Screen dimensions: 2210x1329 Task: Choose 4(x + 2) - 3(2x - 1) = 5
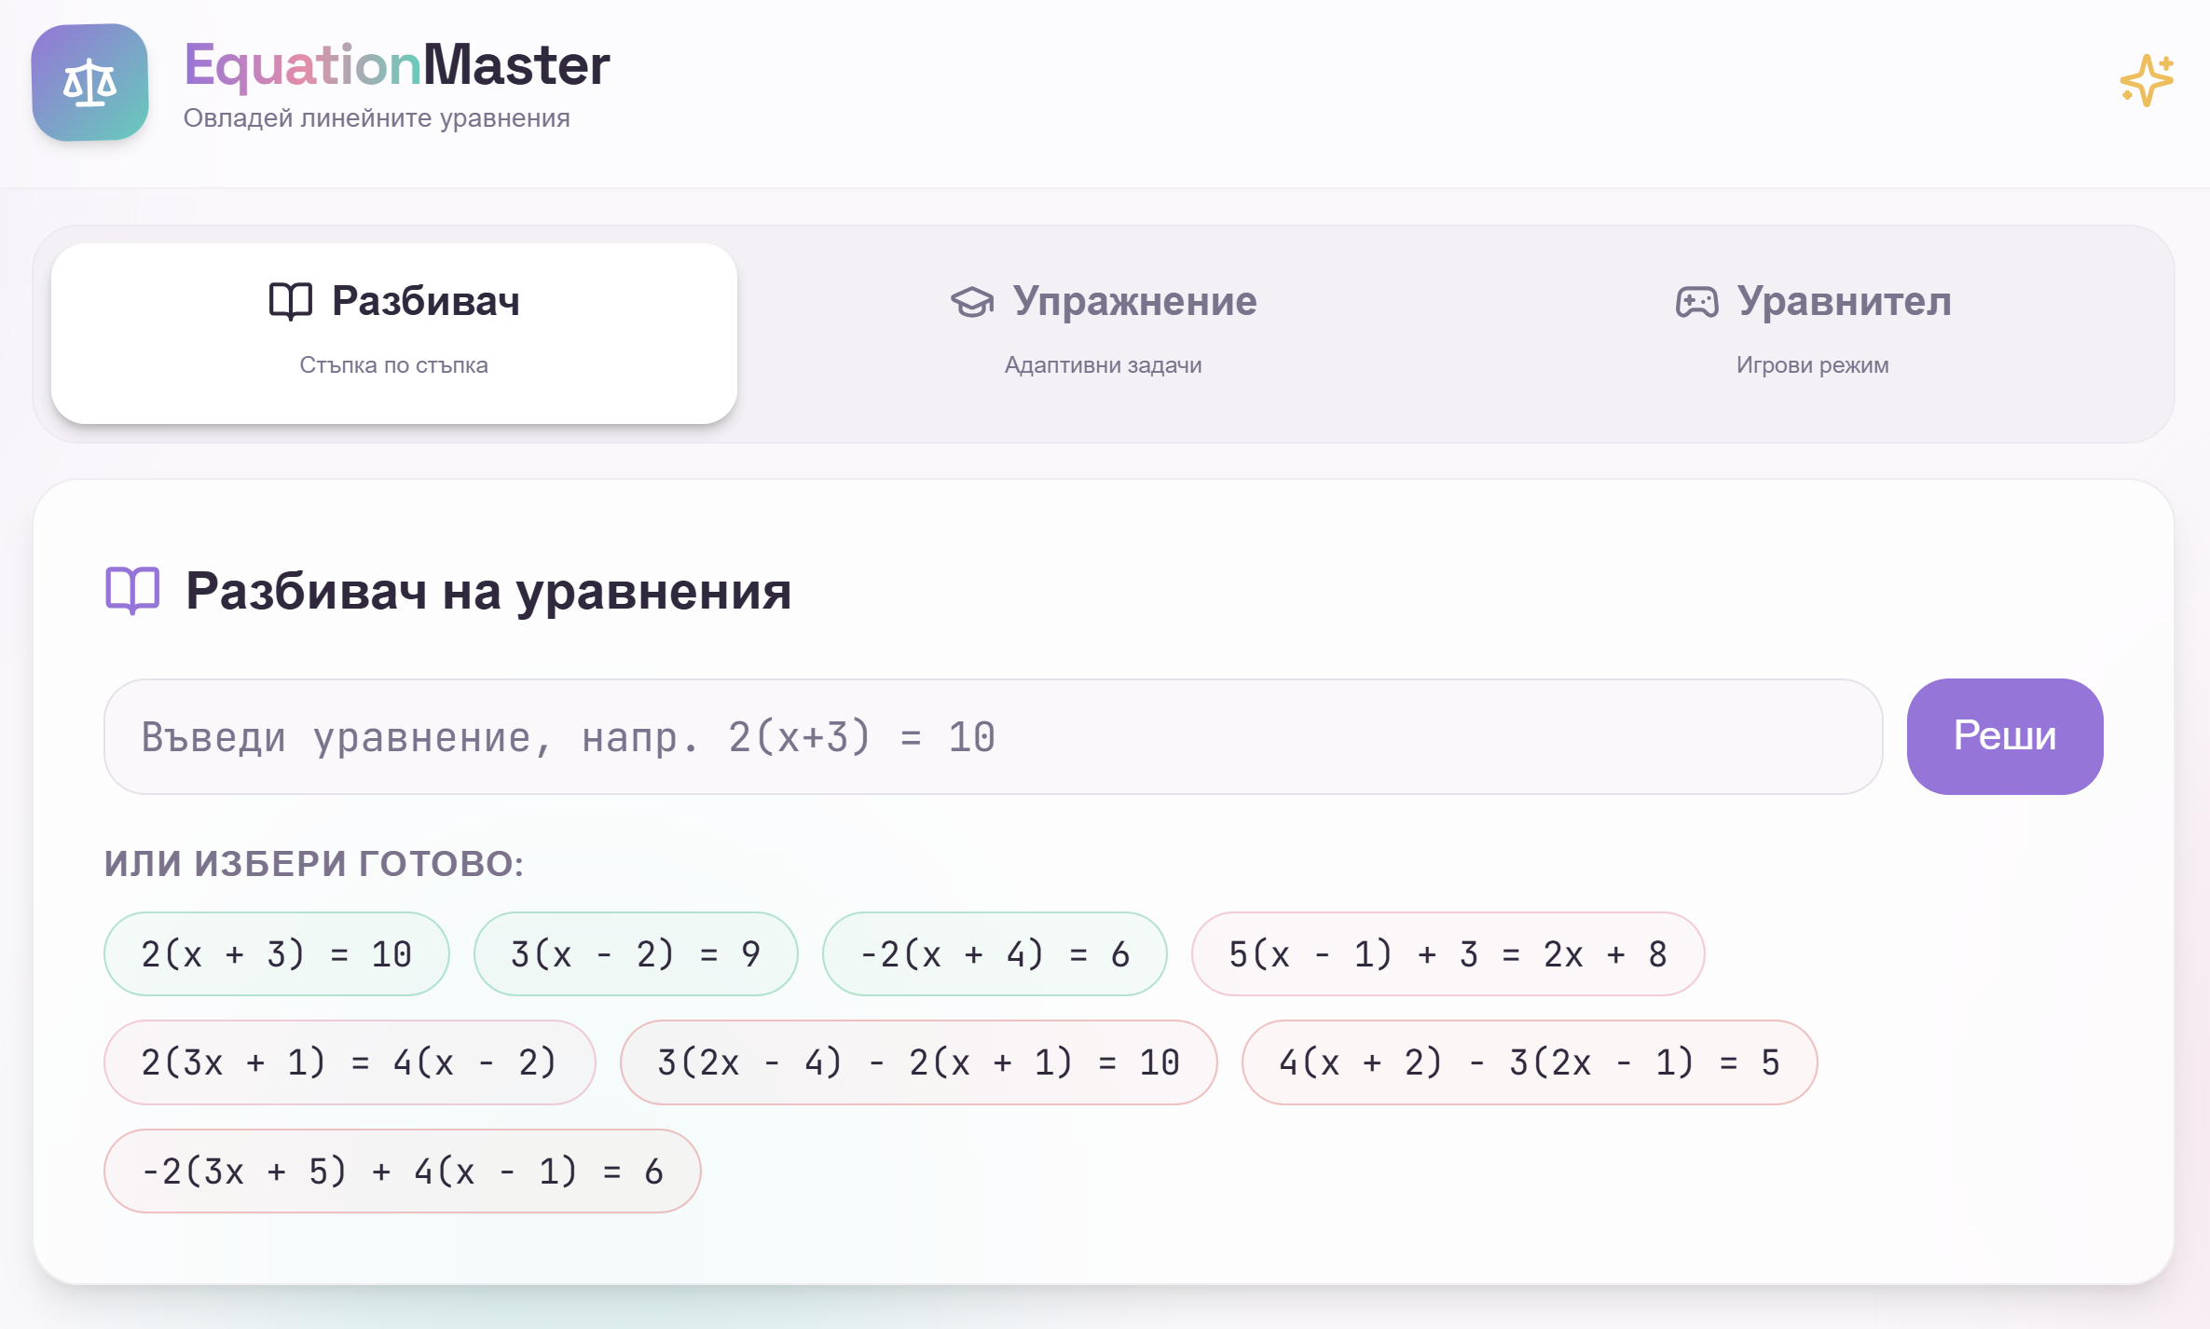(x=1529, y=1062)
